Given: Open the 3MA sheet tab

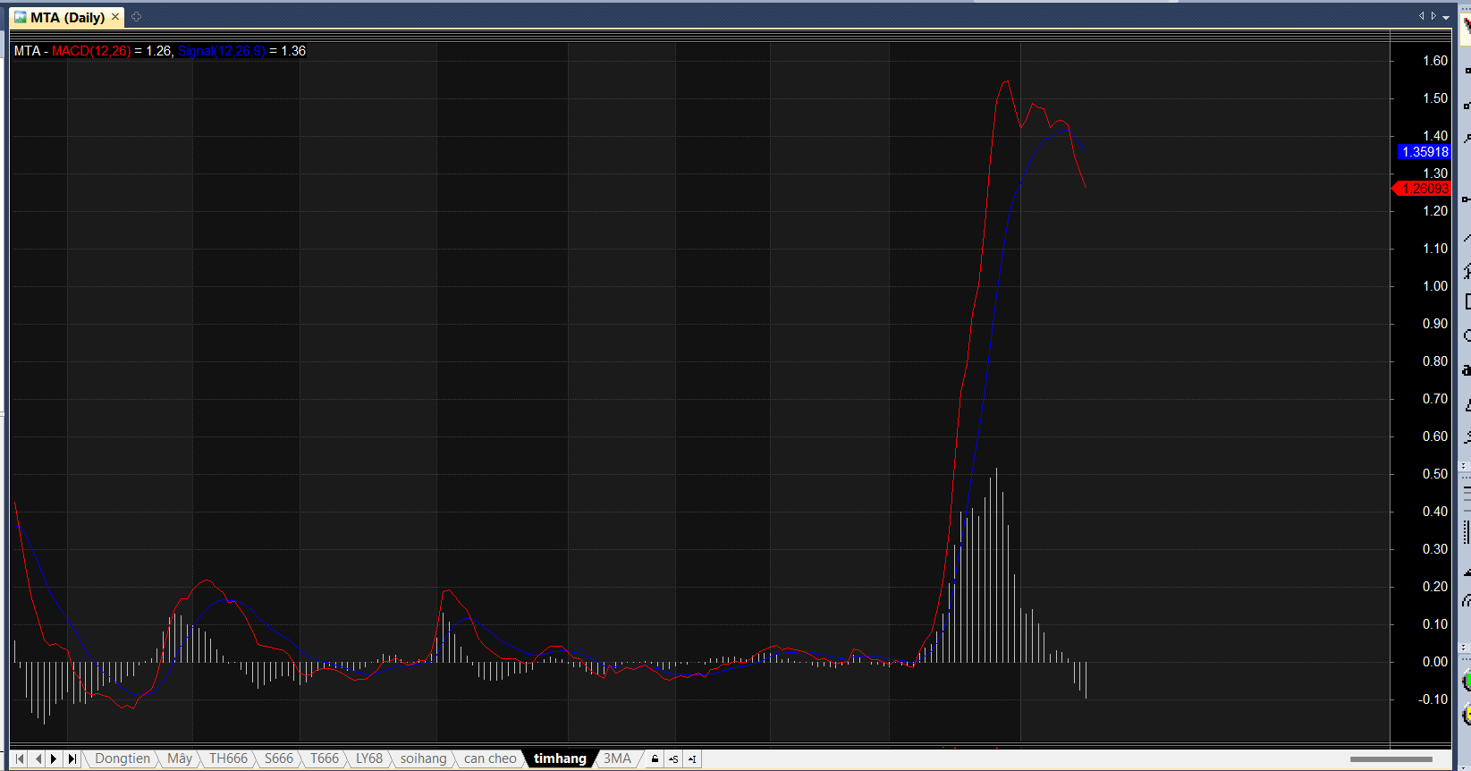Looking at the screenshot, I should [617, 758].
